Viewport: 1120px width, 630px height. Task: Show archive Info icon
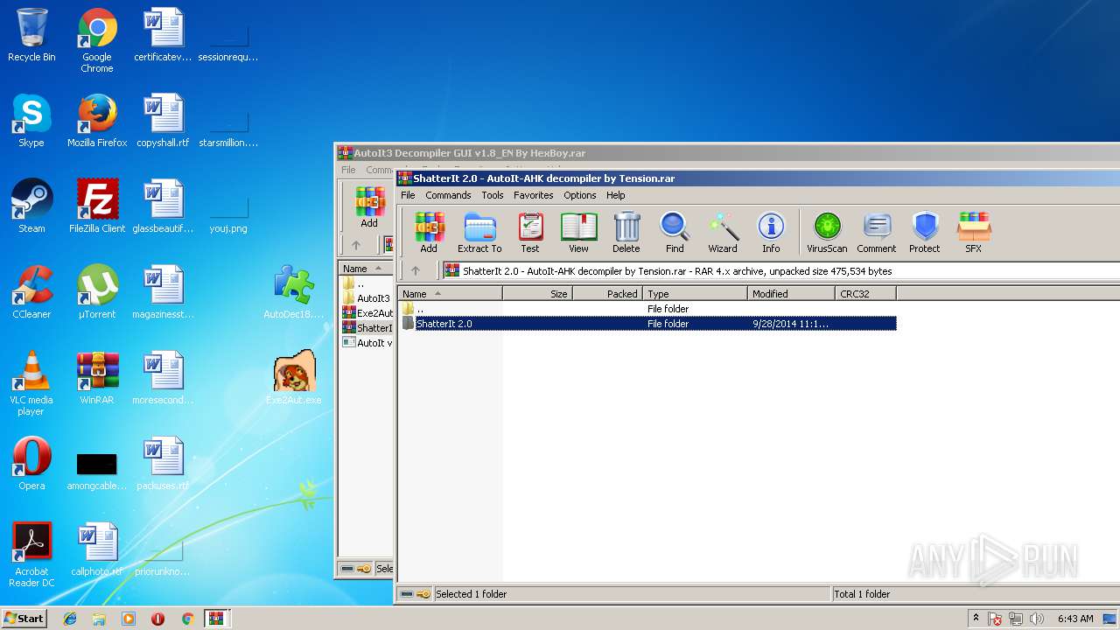pos(771,232)
